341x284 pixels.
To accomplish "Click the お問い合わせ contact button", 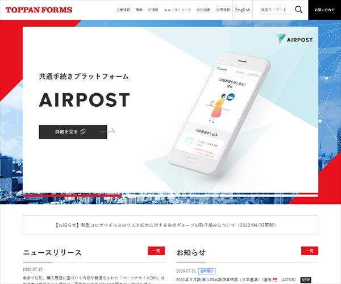I will click(325, 10).
